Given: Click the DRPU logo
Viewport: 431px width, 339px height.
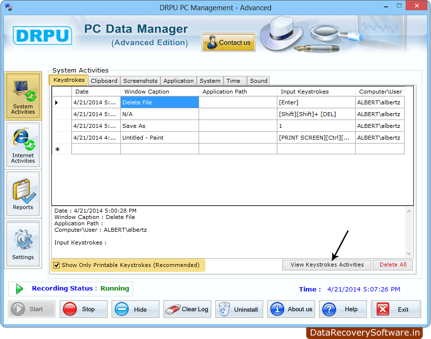Looking at the screenshot, I should coord(43,35).
